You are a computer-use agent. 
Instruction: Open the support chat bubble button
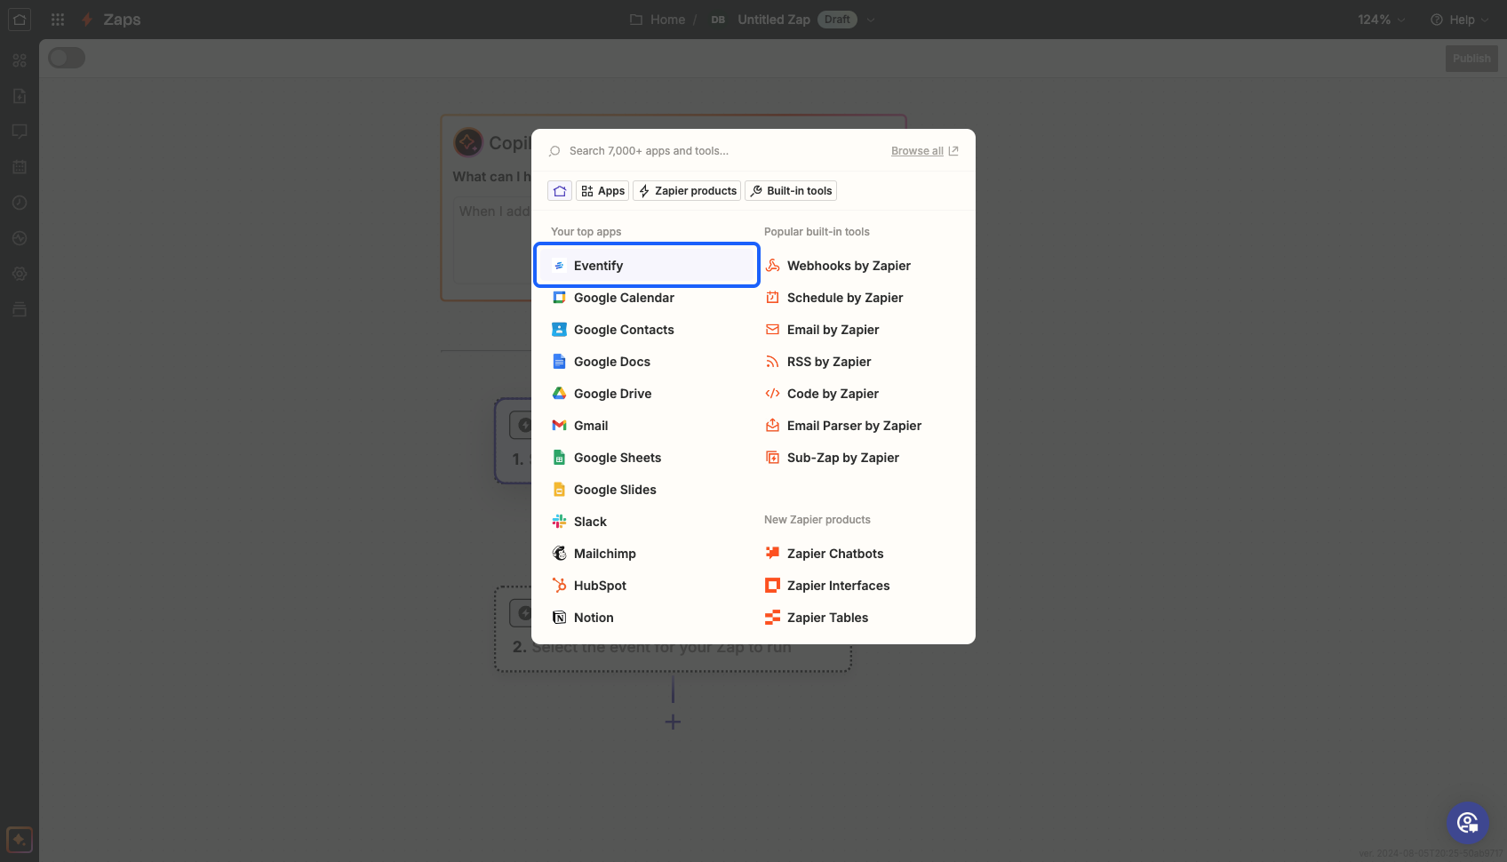tap(1468, 823)
